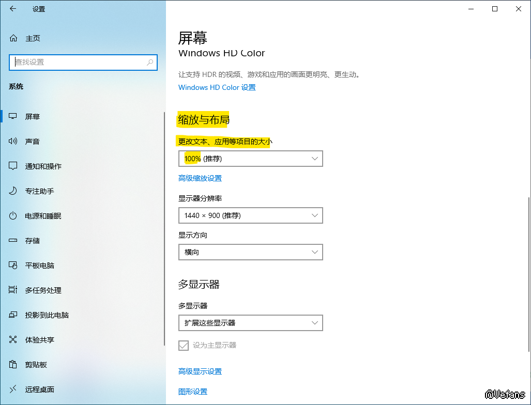Open 高级显示设置 link
531x405 pixels.
[200, 371]
